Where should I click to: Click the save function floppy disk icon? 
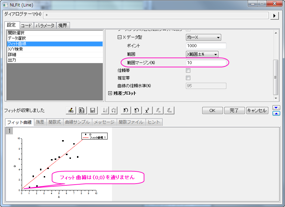tap(93, 110)
